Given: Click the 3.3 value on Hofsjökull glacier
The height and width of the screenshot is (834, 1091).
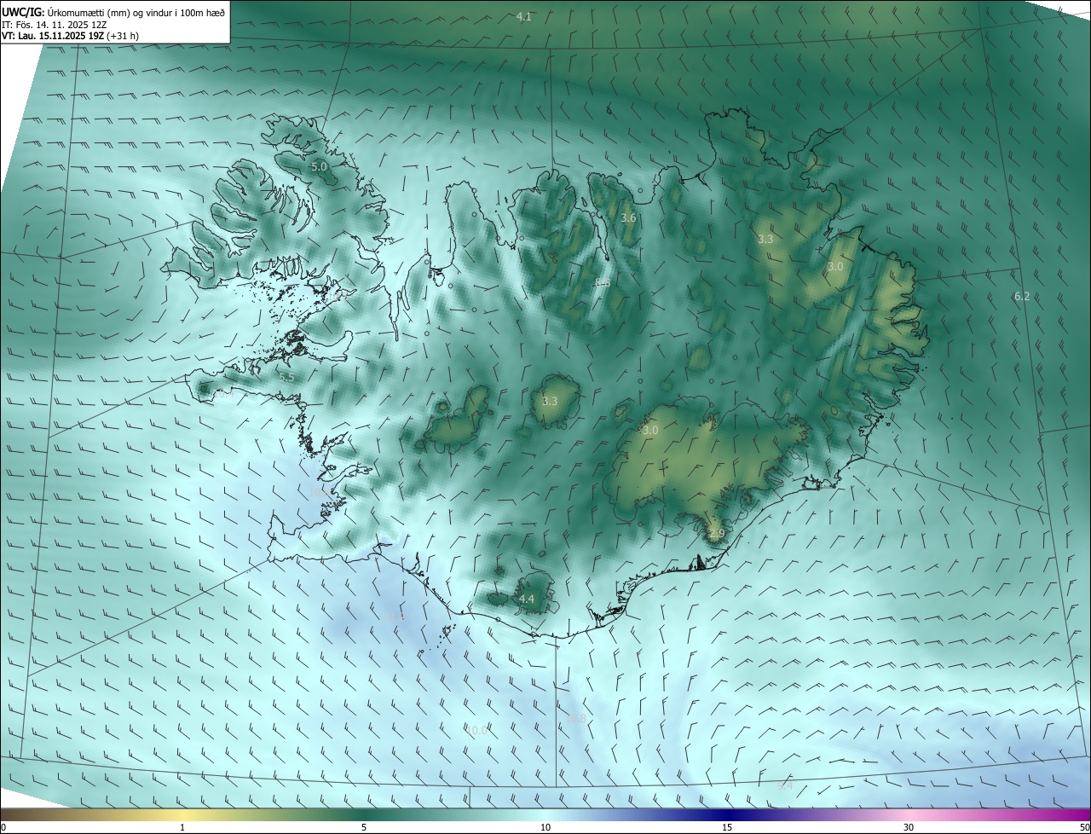Looking at the screenshot, I should [x=550, y=401].
